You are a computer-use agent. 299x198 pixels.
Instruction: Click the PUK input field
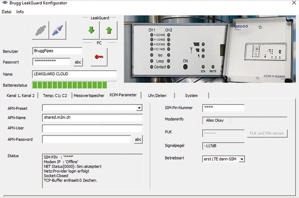click(223, 133)
